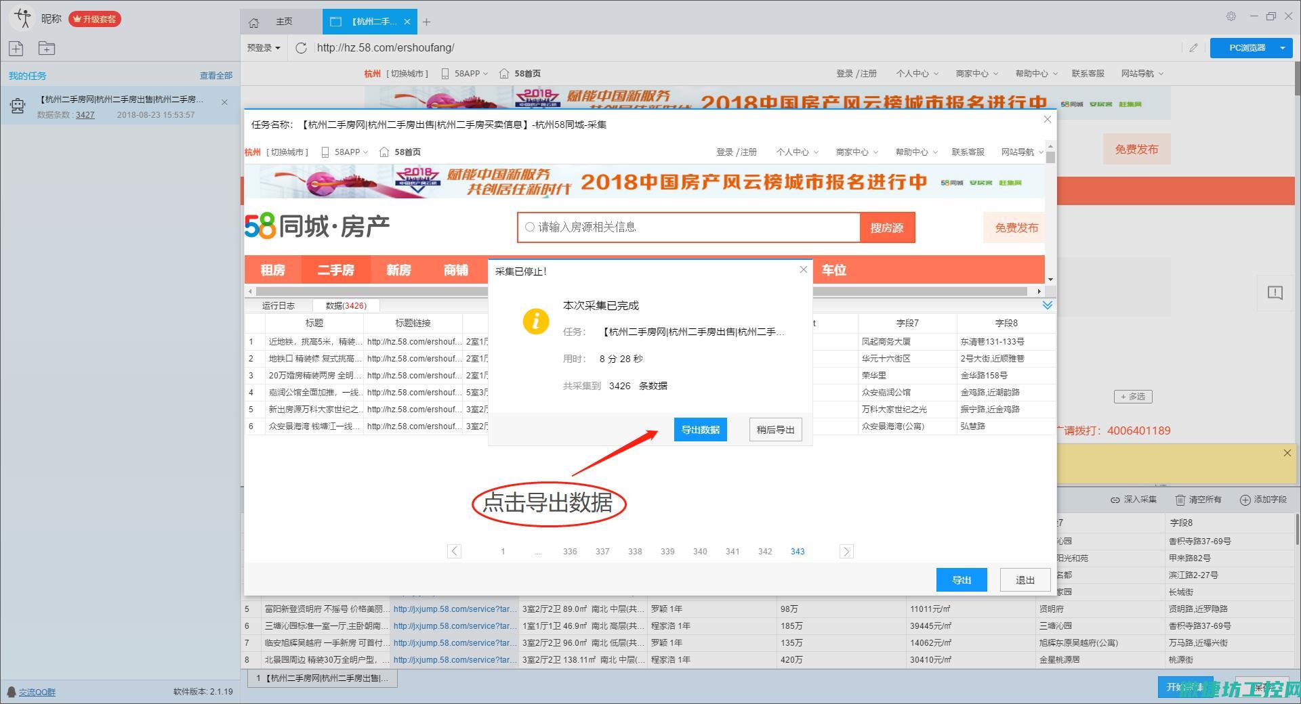Click 深入采集 toolbar item

tap(1134, 500)
